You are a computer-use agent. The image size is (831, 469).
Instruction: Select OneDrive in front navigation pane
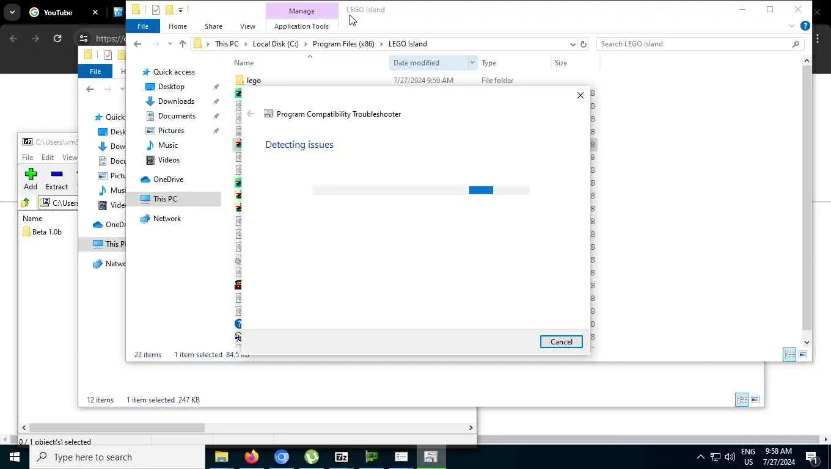click(168, 180)
